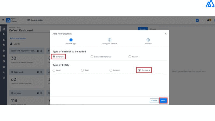Click Cancel in the dashlet dialog
The image size is (215, 121).
154,101
